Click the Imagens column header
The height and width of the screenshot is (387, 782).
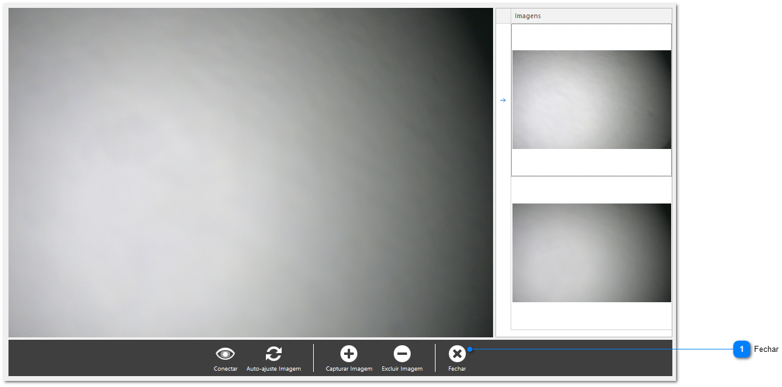click(591, 16)
